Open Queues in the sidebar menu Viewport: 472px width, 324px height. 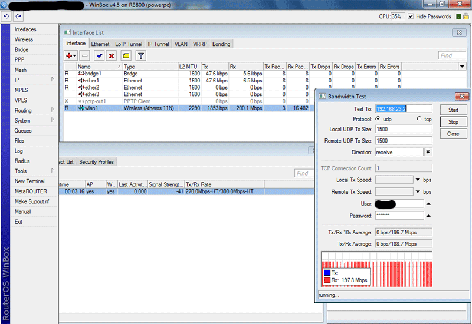[x=23, y=130]
